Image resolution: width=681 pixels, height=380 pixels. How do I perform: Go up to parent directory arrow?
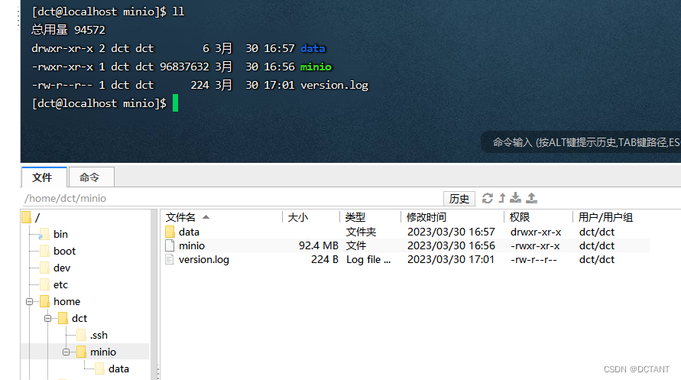[502, 198]
